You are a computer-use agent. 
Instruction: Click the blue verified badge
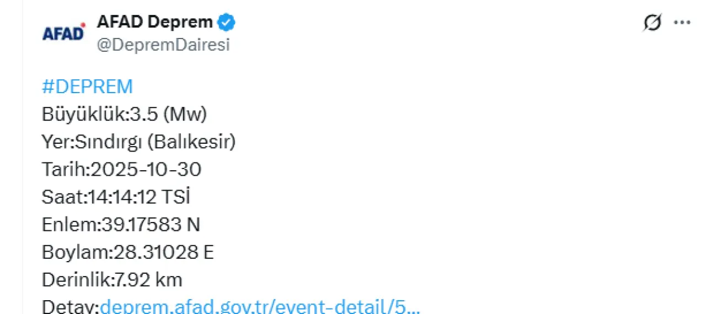point(226,23)
